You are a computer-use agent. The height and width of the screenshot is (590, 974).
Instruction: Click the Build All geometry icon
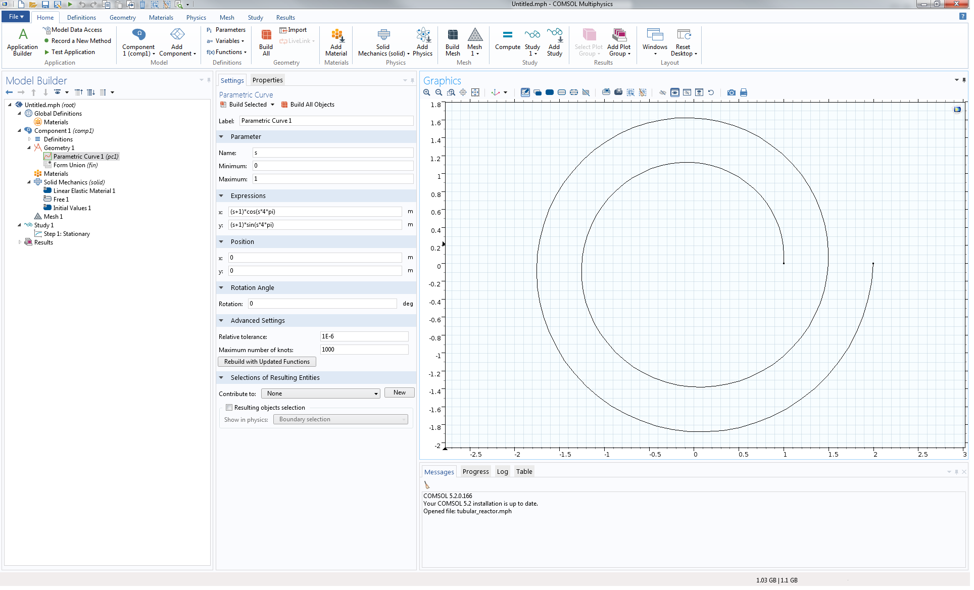[x=266, y=41]
